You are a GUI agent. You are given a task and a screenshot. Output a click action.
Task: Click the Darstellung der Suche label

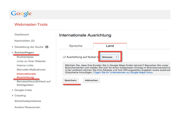pos(29,47)
